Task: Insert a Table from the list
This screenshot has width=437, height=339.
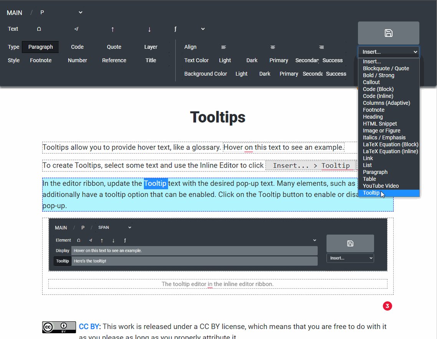Action: [389, 179]
